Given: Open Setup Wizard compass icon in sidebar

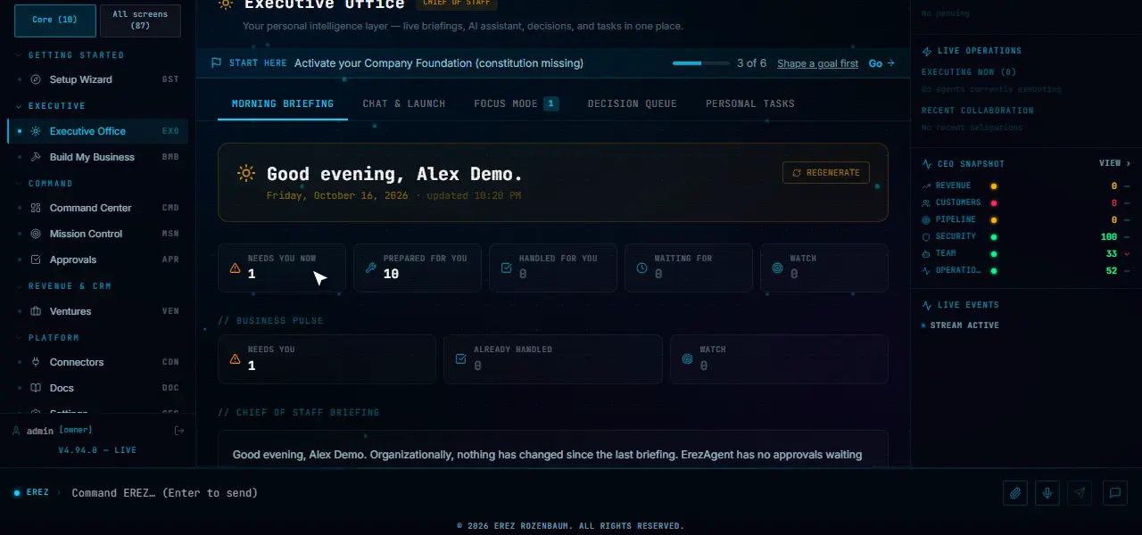Looking at the screenshot, I should tap(36, 79).
